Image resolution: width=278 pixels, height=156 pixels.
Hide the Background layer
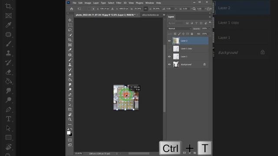(x=169, y=65)
